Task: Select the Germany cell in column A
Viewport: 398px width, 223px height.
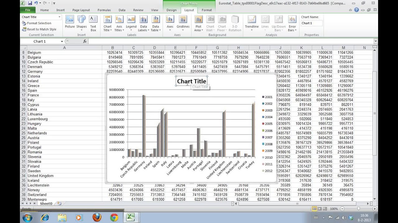Action: click(64, 72)
